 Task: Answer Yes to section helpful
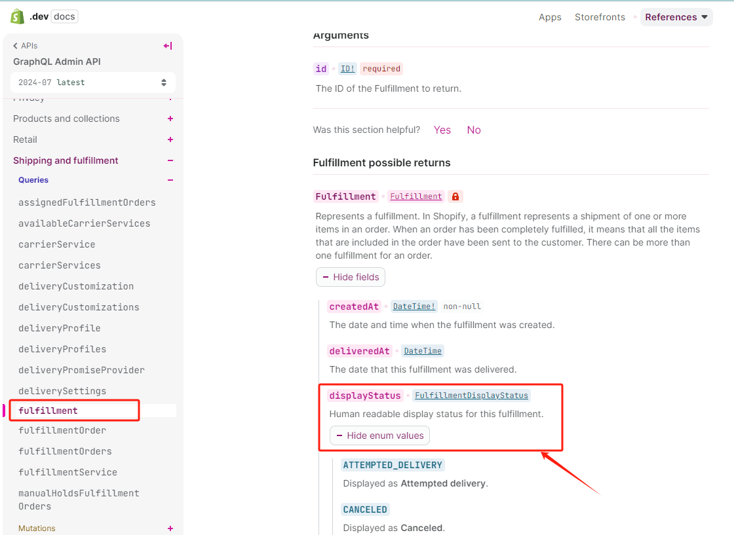[x=442, y=130]
